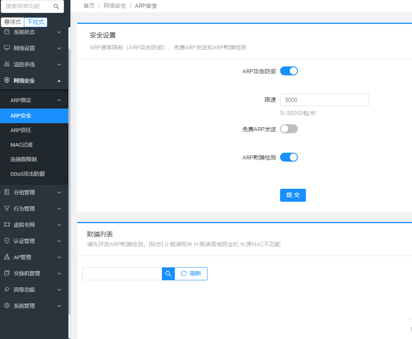
Task: Expand 交换机管理 menu chevron
Action: point(59,273)
